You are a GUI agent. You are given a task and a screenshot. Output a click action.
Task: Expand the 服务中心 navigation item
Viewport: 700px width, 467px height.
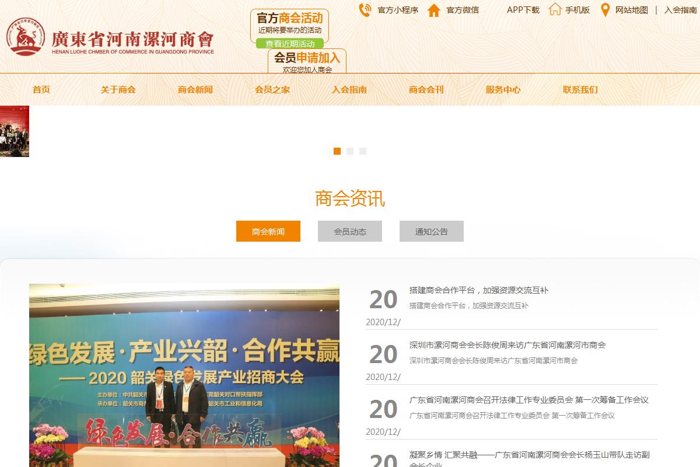pos(503,89)
